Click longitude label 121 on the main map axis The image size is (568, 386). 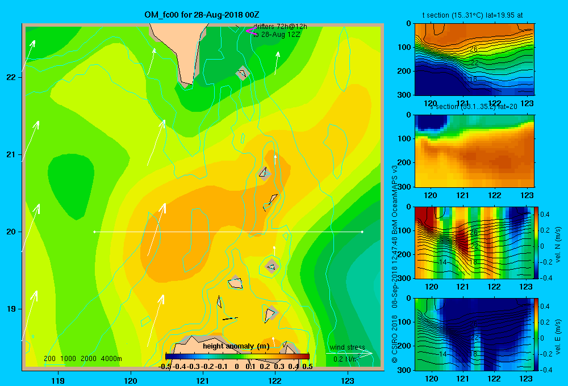tap(203, 380)
